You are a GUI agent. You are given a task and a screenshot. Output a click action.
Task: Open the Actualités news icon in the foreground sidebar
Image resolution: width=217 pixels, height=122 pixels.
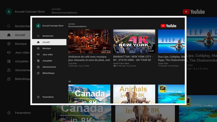[x=38, y=61]
